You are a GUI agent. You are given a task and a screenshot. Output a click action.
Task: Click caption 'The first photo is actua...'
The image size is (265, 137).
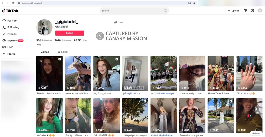[49, 93]
